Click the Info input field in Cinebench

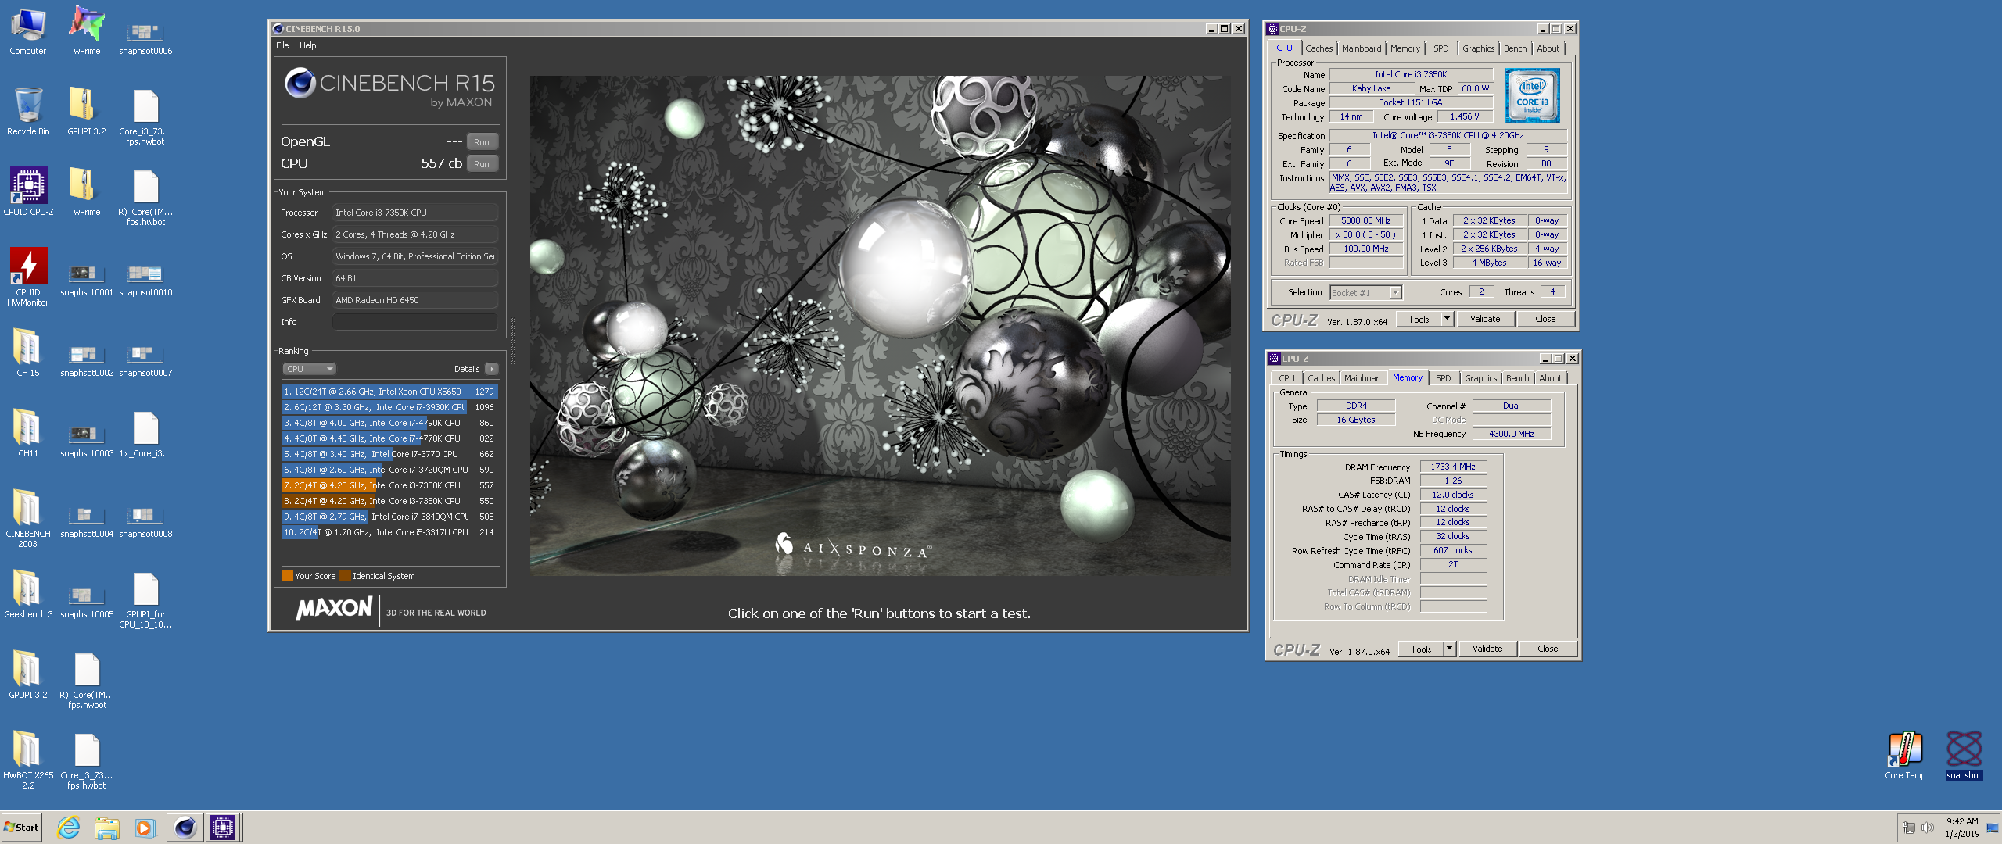tap(415, 322)
